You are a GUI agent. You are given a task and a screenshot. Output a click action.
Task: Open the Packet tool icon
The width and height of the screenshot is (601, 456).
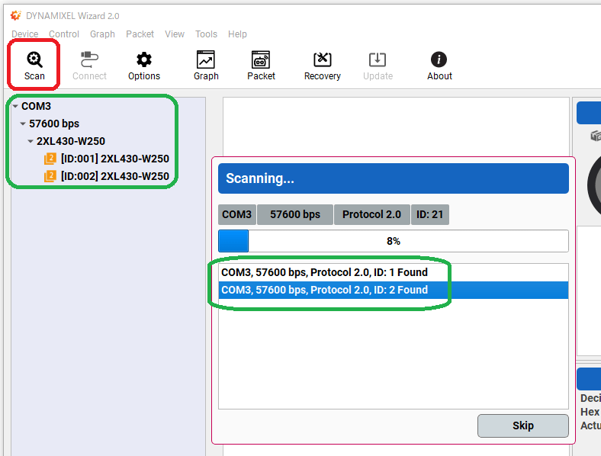coord(261,60)
